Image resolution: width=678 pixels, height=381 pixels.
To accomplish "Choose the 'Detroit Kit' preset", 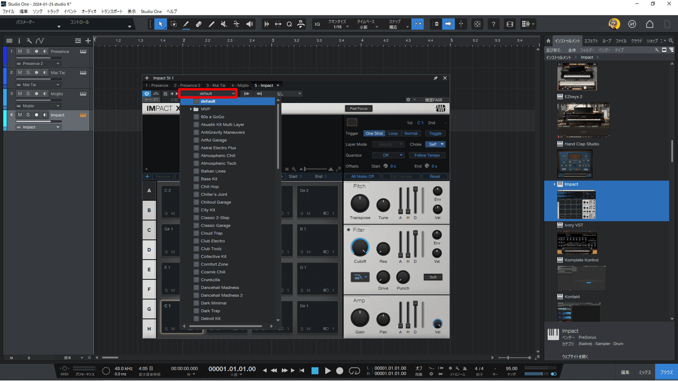I will tap(210, 318).
